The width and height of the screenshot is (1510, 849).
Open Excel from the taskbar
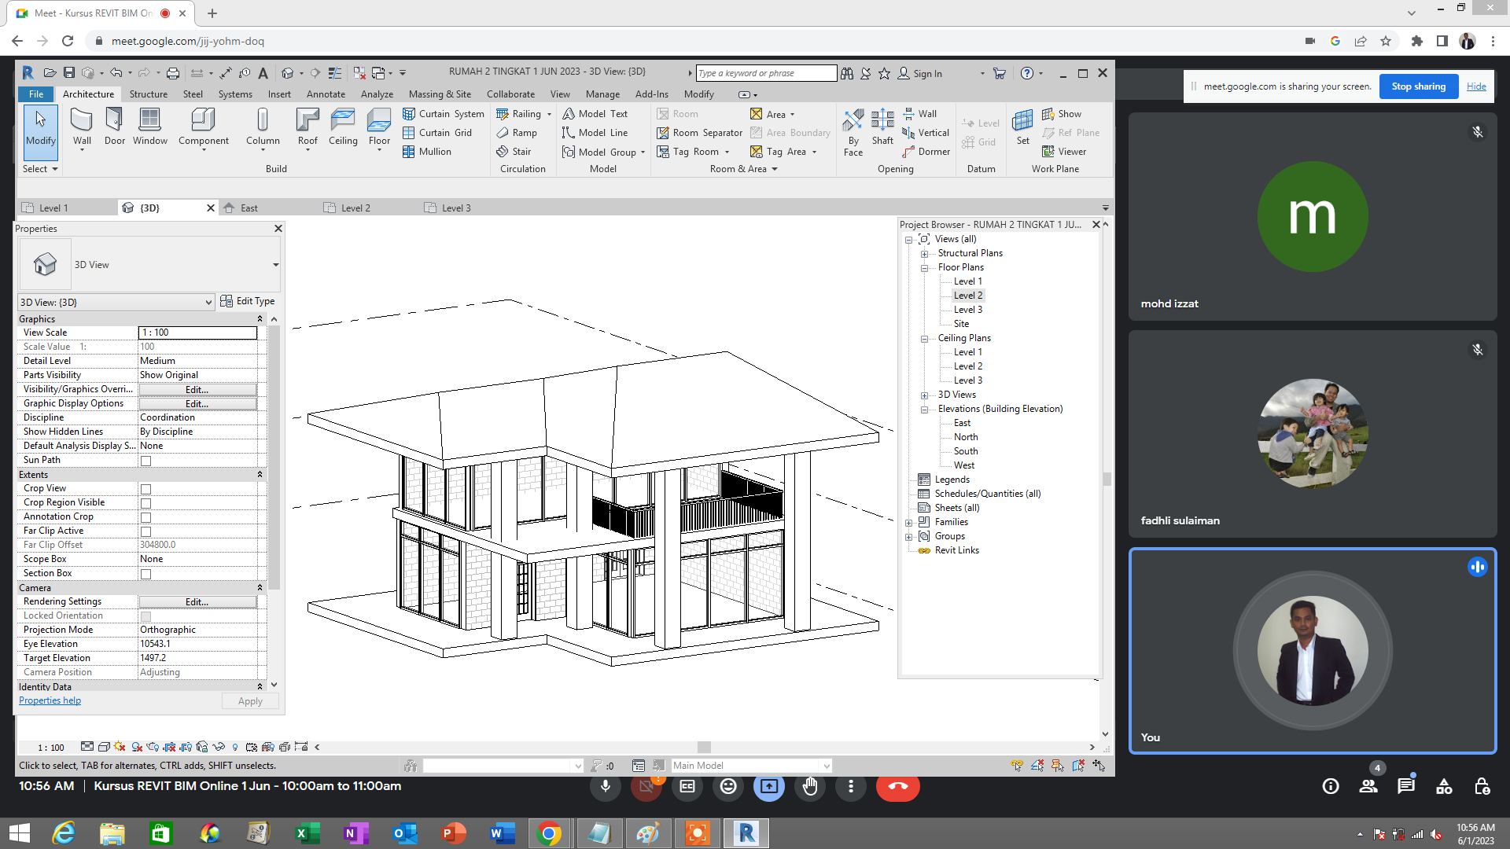(307, 833)
